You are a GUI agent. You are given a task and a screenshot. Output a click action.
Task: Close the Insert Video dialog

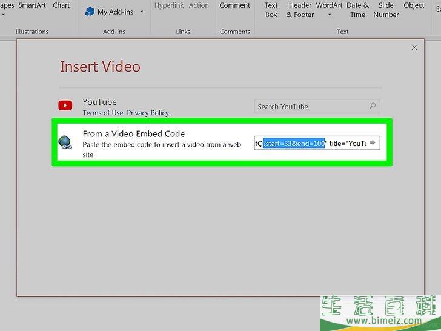click(x=414, y=47)
